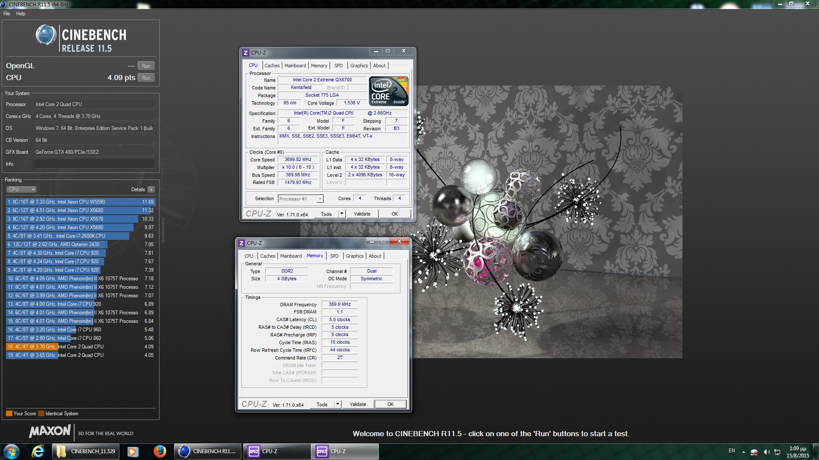The width and height of the screenshot is (819, 460).
Task: Select ranking row 17 i7 CPU 860
Action: (81, 338)
